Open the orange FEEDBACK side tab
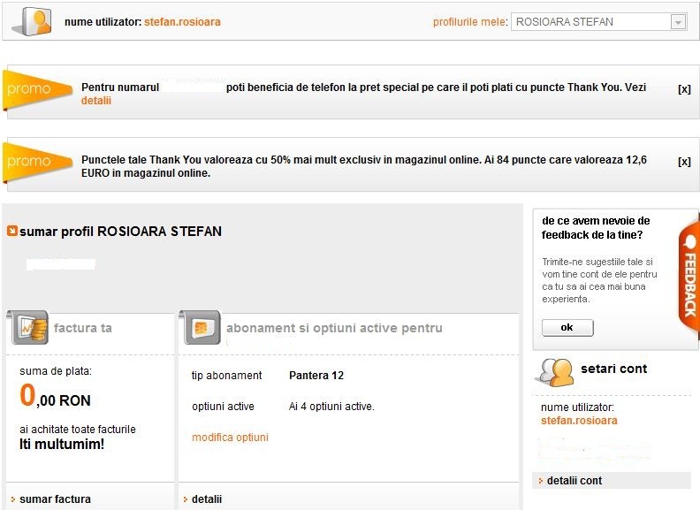Image resolution: width=700 pixels, height=510 pixels. (689, 278)
